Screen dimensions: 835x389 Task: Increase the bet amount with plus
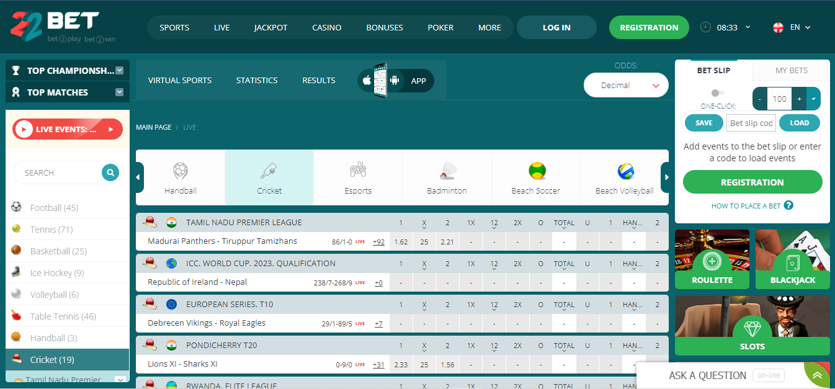click(800, 99)
